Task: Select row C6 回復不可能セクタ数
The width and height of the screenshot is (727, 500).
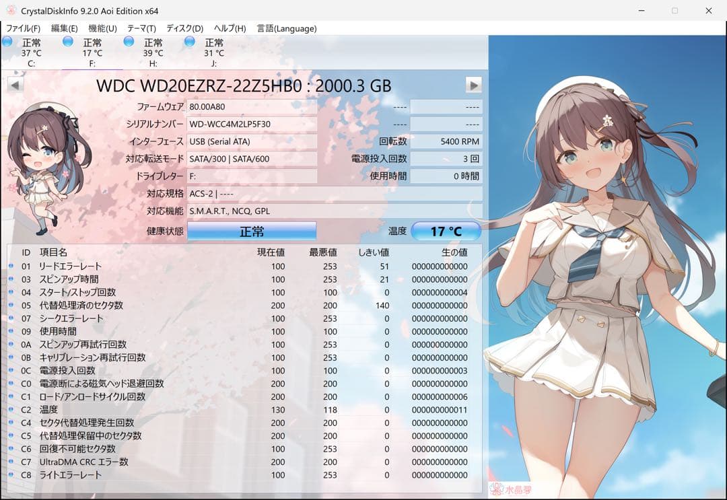Action: pos(244,449)
